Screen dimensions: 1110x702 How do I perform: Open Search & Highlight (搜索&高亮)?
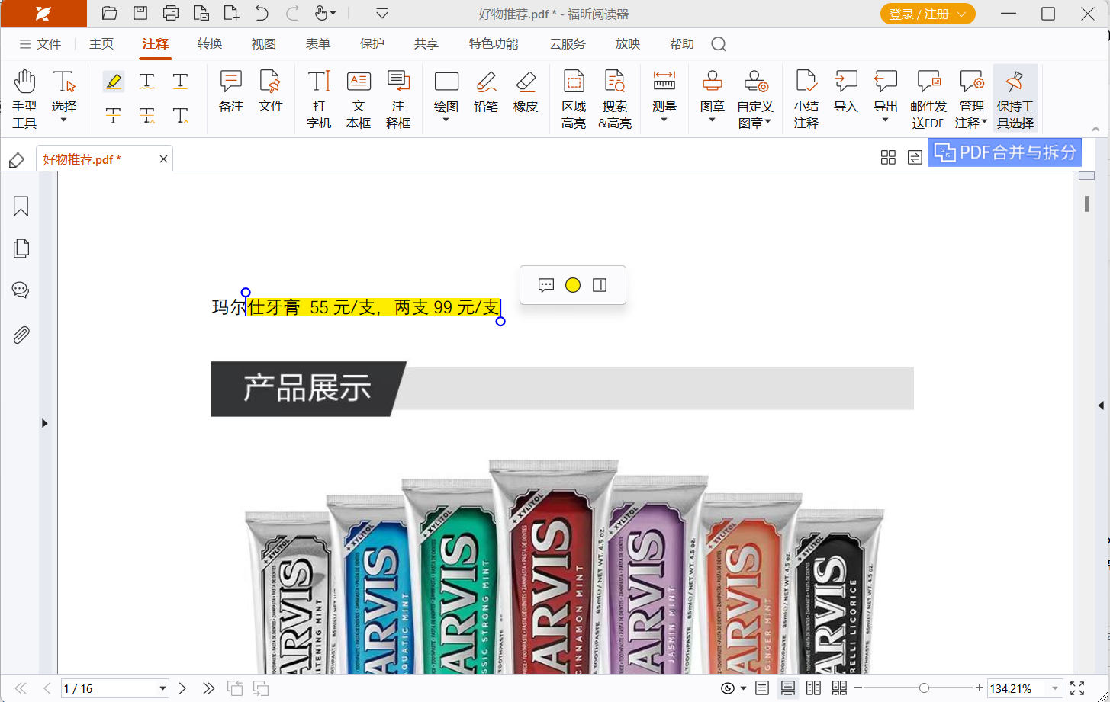[x=615, y=98]
